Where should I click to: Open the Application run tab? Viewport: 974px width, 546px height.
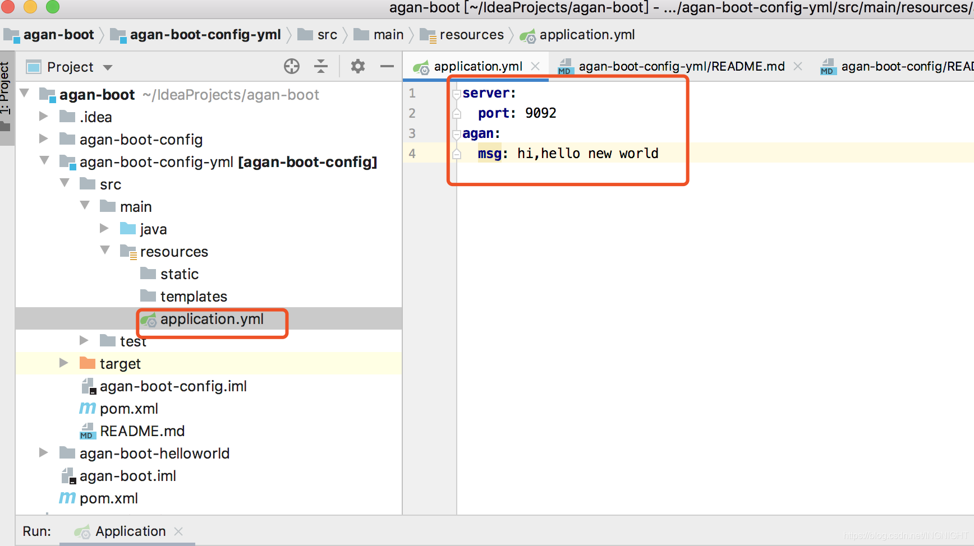pyautogui.click(x=130, y=531)
